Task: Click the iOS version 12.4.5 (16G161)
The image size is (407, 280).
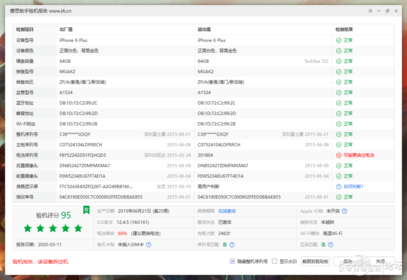Action: [x=133, y=223]
